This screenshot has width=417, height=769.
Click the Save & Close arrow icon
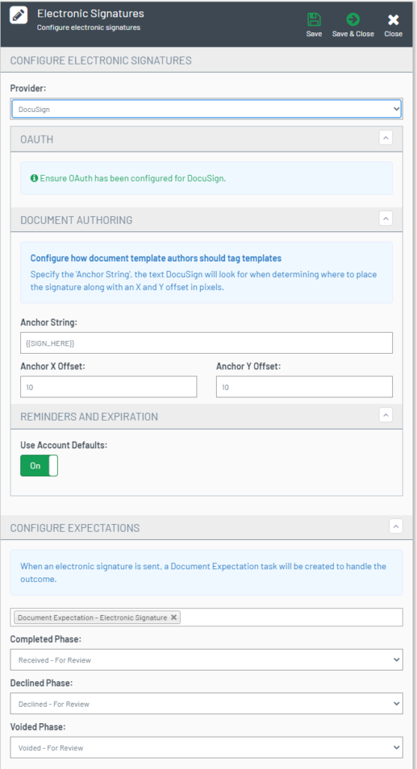pyautogui.click(x=352, y=20)
